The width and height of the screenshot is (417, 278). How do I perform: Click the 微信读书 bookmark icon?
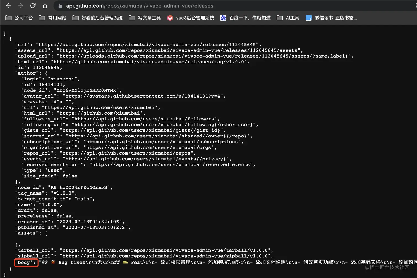[x=309, y=18]
